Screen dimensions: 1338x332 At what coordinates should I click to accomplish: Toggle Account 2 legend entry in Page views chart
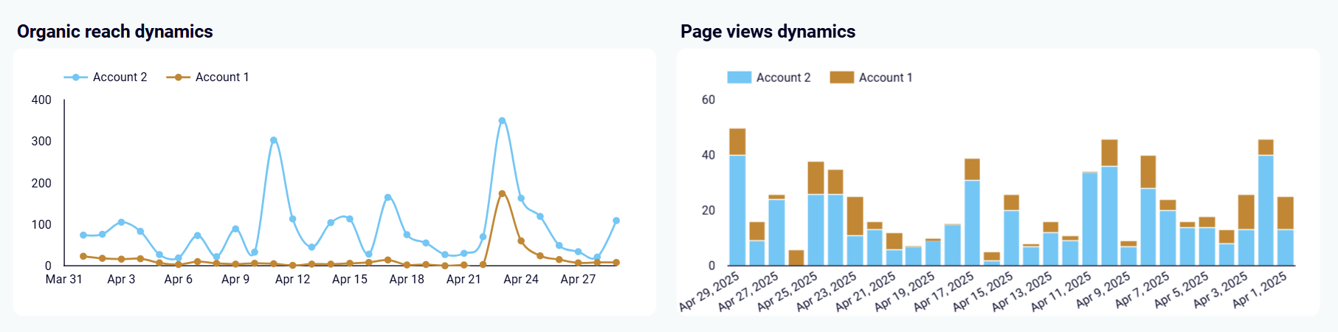click(782, 77)
